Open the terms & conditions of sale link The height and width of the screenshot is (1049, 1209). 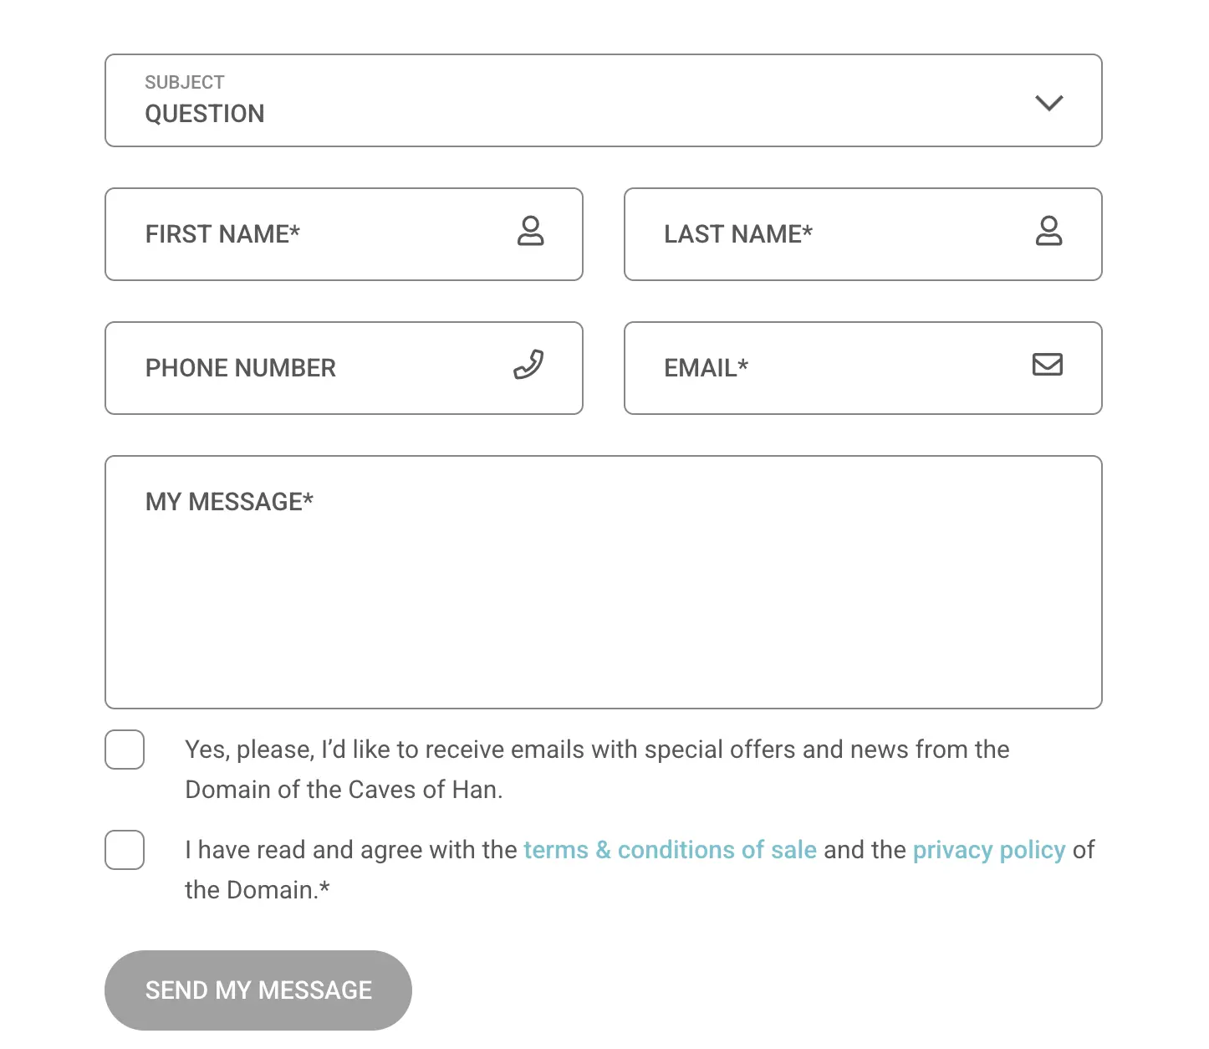point(670,850)
